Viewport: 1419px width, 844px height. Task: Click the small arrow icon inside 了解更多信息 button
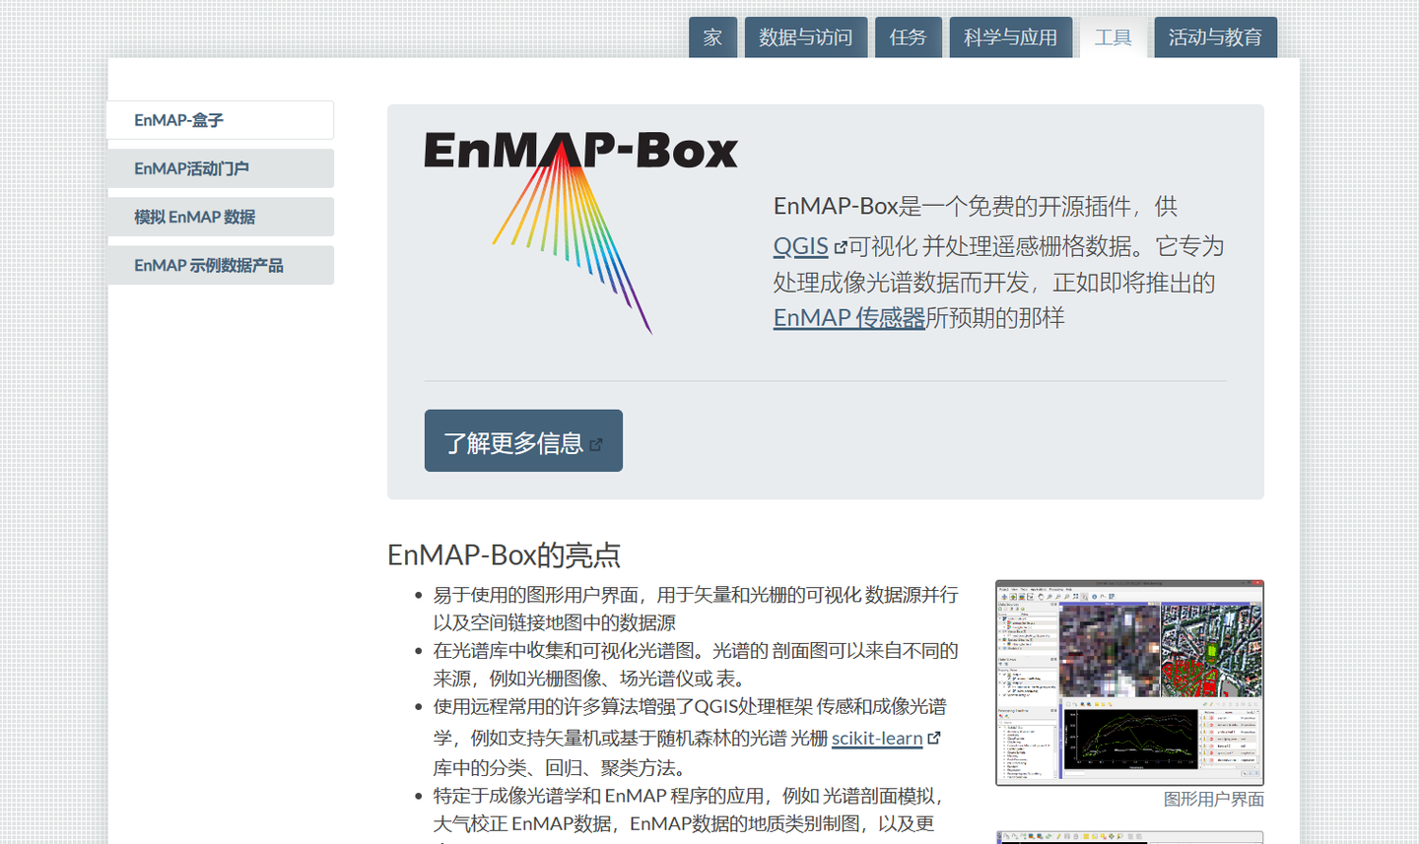tap(595, 444)
